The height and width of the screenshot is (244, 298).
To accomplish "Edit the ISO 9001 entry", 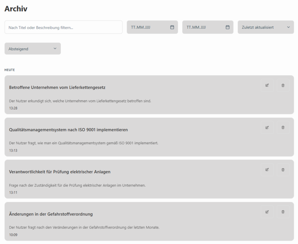I will click(267, 128).
